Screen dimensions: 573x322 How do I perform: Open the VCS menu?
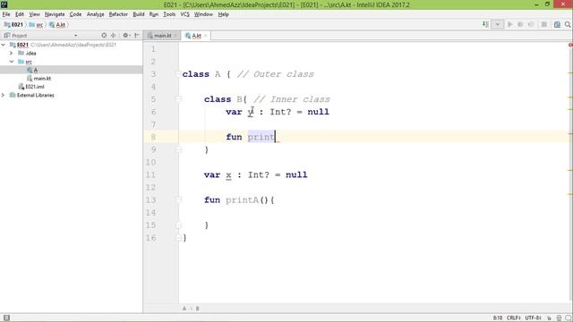[x=185, y=14]
